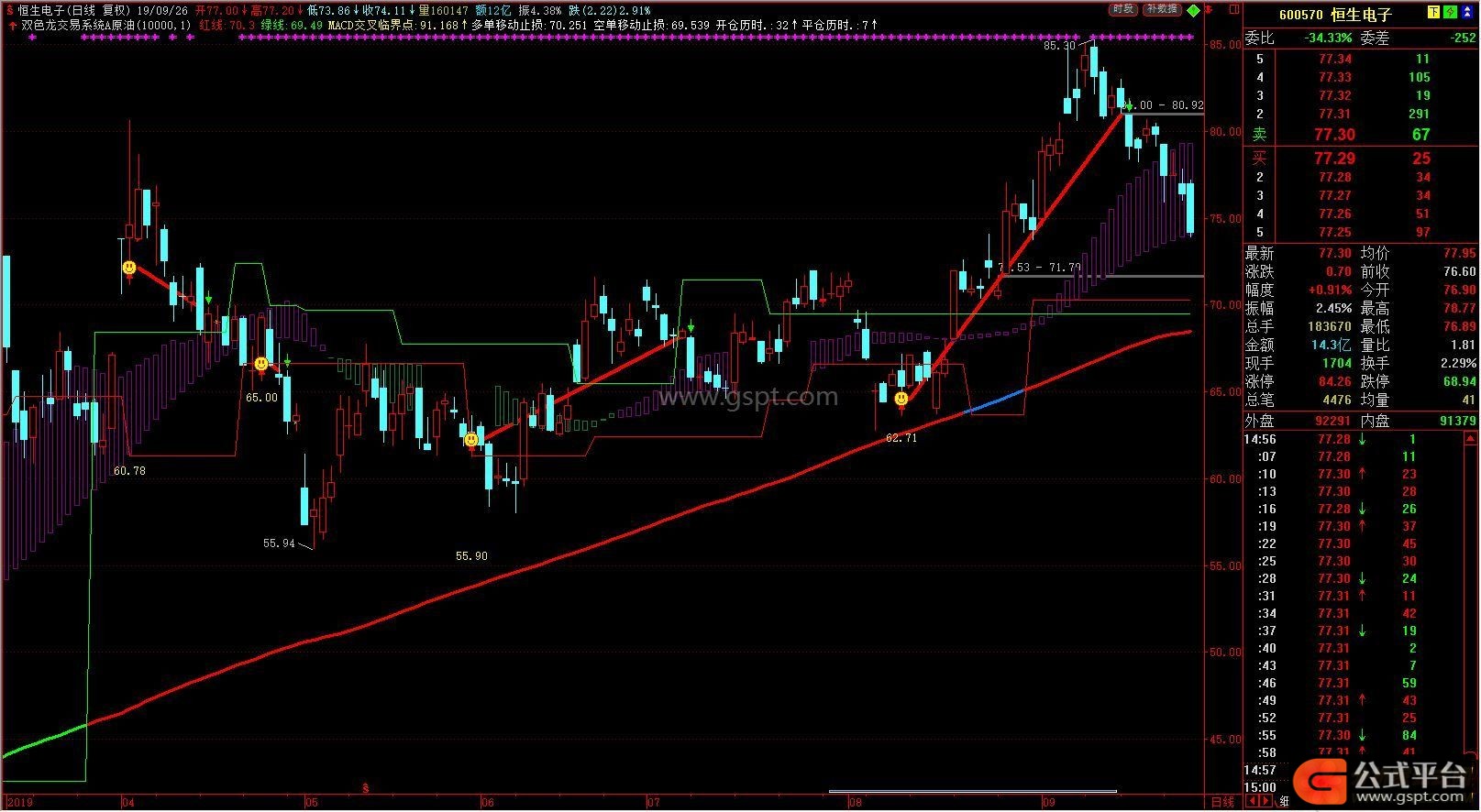Click the 跌停 price 68.94
Viewport: 1481px width, 812px height.
tap(1460, 381)
